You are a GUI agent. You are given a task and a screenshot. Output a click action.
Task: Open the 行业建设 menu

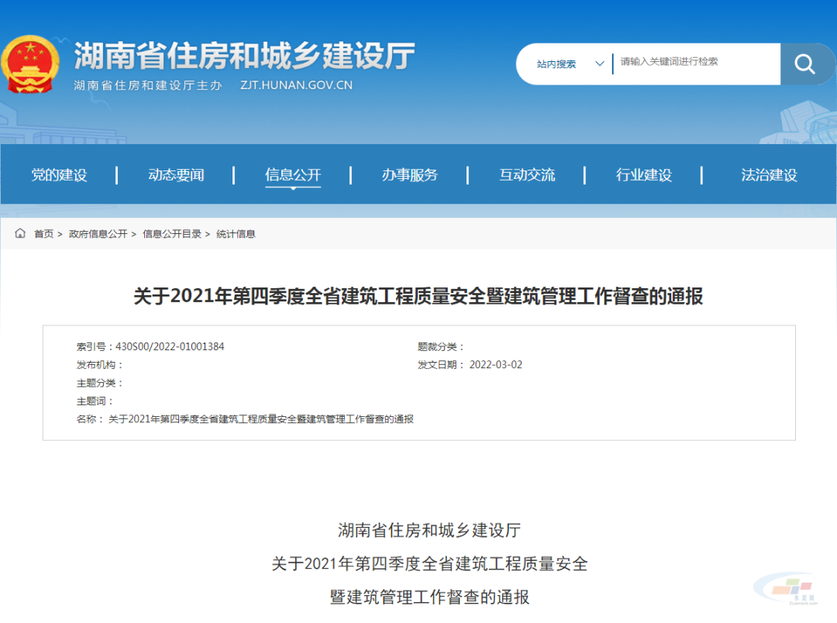[x=644, y=174]
